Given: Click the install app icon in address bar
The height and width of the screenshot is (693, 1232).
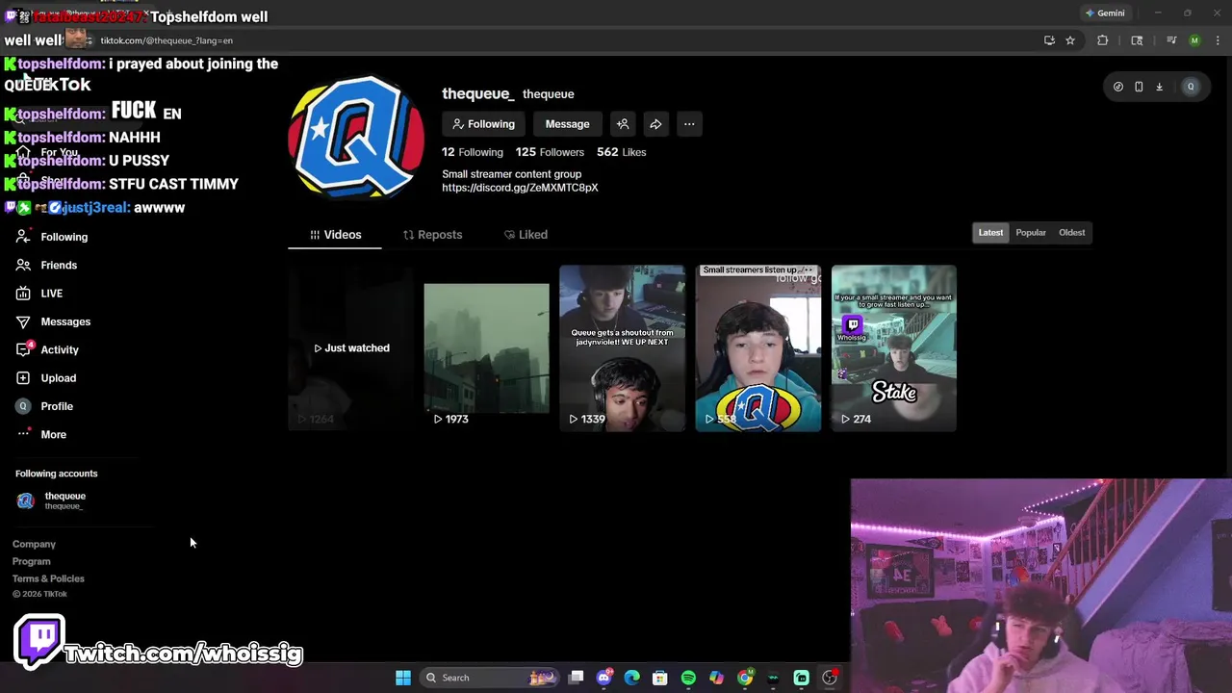Looking at the screenshot, I should click(x=1049, y=40).
